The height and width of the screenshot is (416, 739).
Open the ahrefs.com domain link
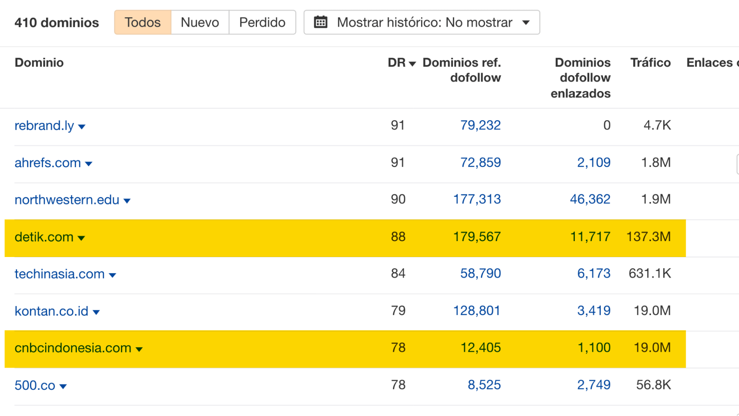47,163
